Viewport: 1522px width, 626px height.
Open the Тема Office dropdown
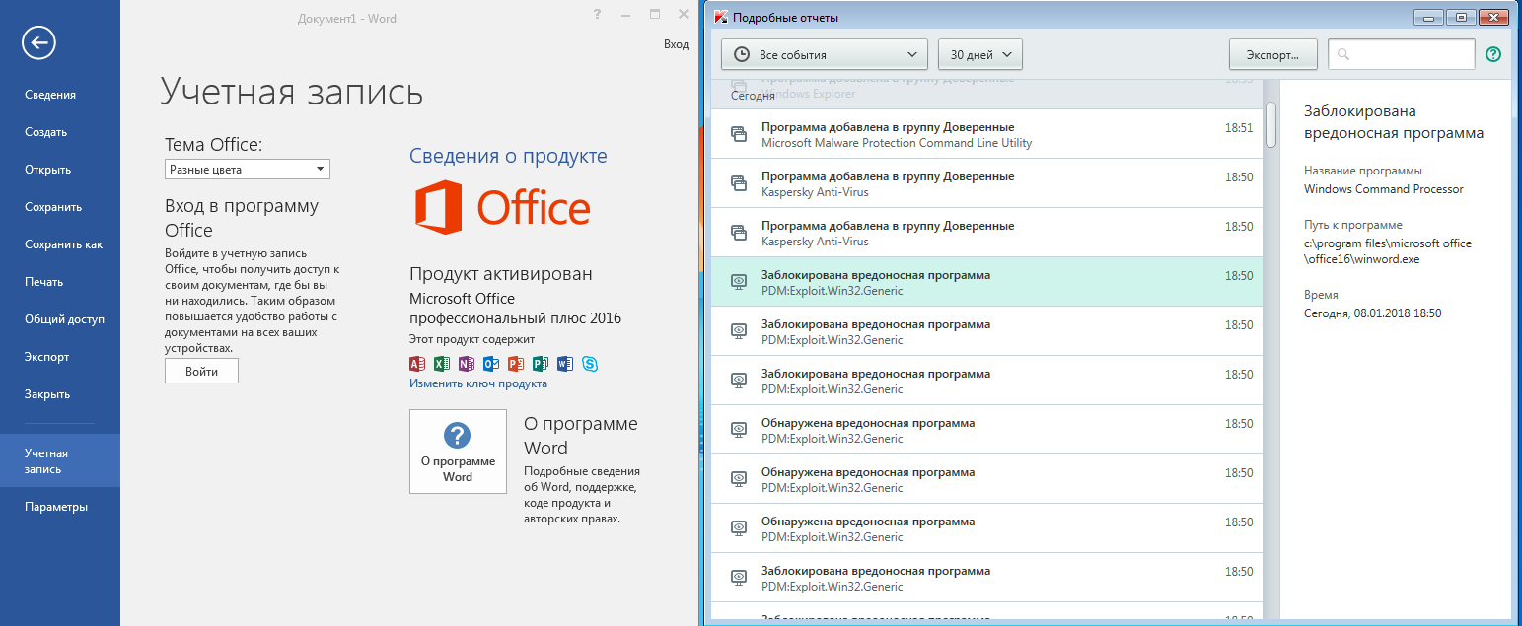248,170
